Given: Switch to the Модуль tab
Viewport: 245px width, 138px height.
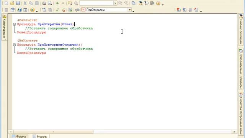Looking at the screenshot, I should [40, 136].
